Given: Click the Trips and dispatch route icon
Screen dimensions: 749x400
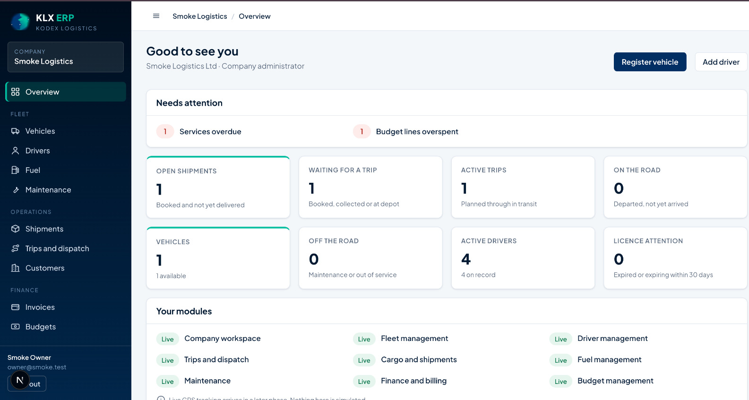Looking at the screenshot, I should (16, 248).
